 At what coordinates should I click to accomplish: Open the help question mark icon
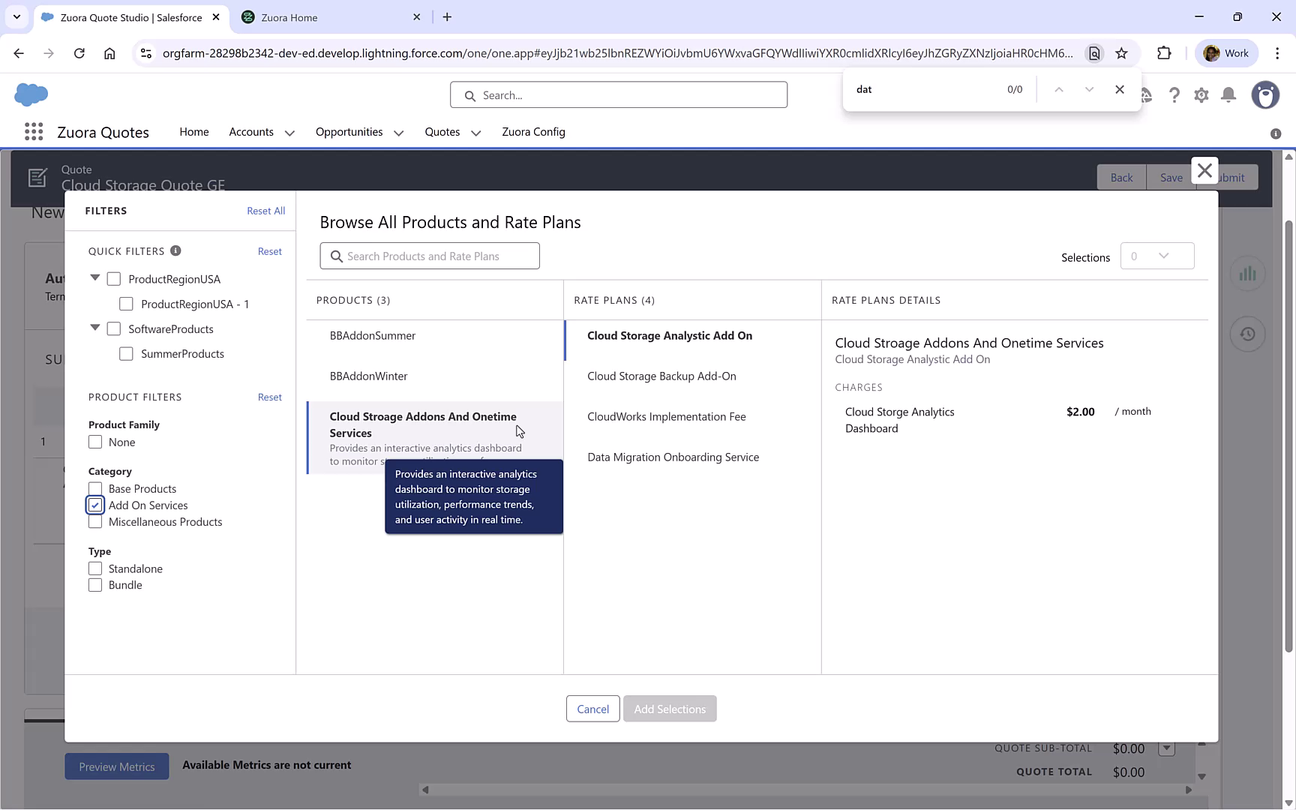[x=1174, y=95]
